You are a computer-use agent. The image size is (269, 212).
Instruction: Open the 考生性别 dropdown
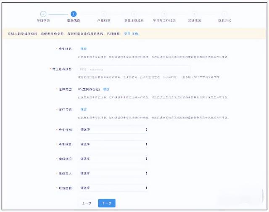(x=113, y=130)
